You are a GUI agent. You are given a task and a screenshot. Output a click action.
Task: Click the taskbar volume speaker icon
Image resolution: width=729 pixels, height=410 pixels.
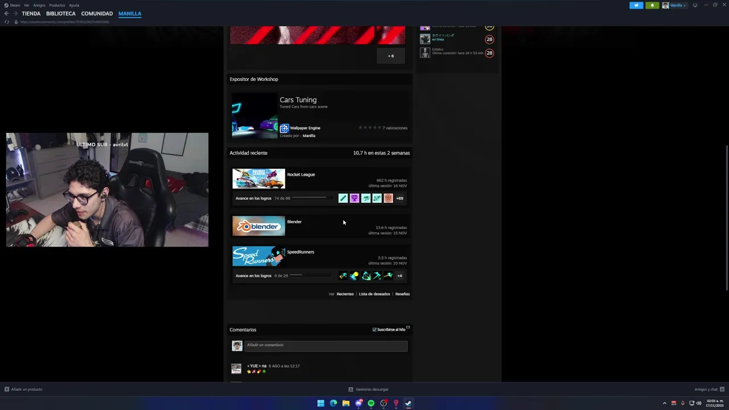[x=699, y=403]
